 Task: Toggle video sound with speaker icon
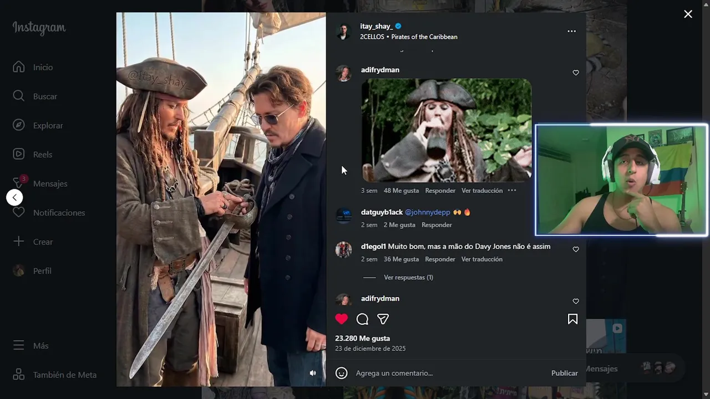(313, 373)
